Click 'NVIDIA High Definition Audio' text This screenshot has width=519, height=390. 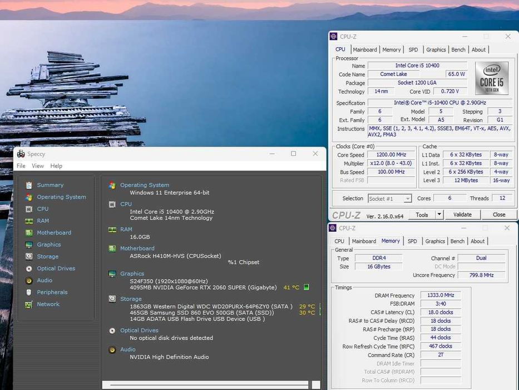tap(169, 357)
